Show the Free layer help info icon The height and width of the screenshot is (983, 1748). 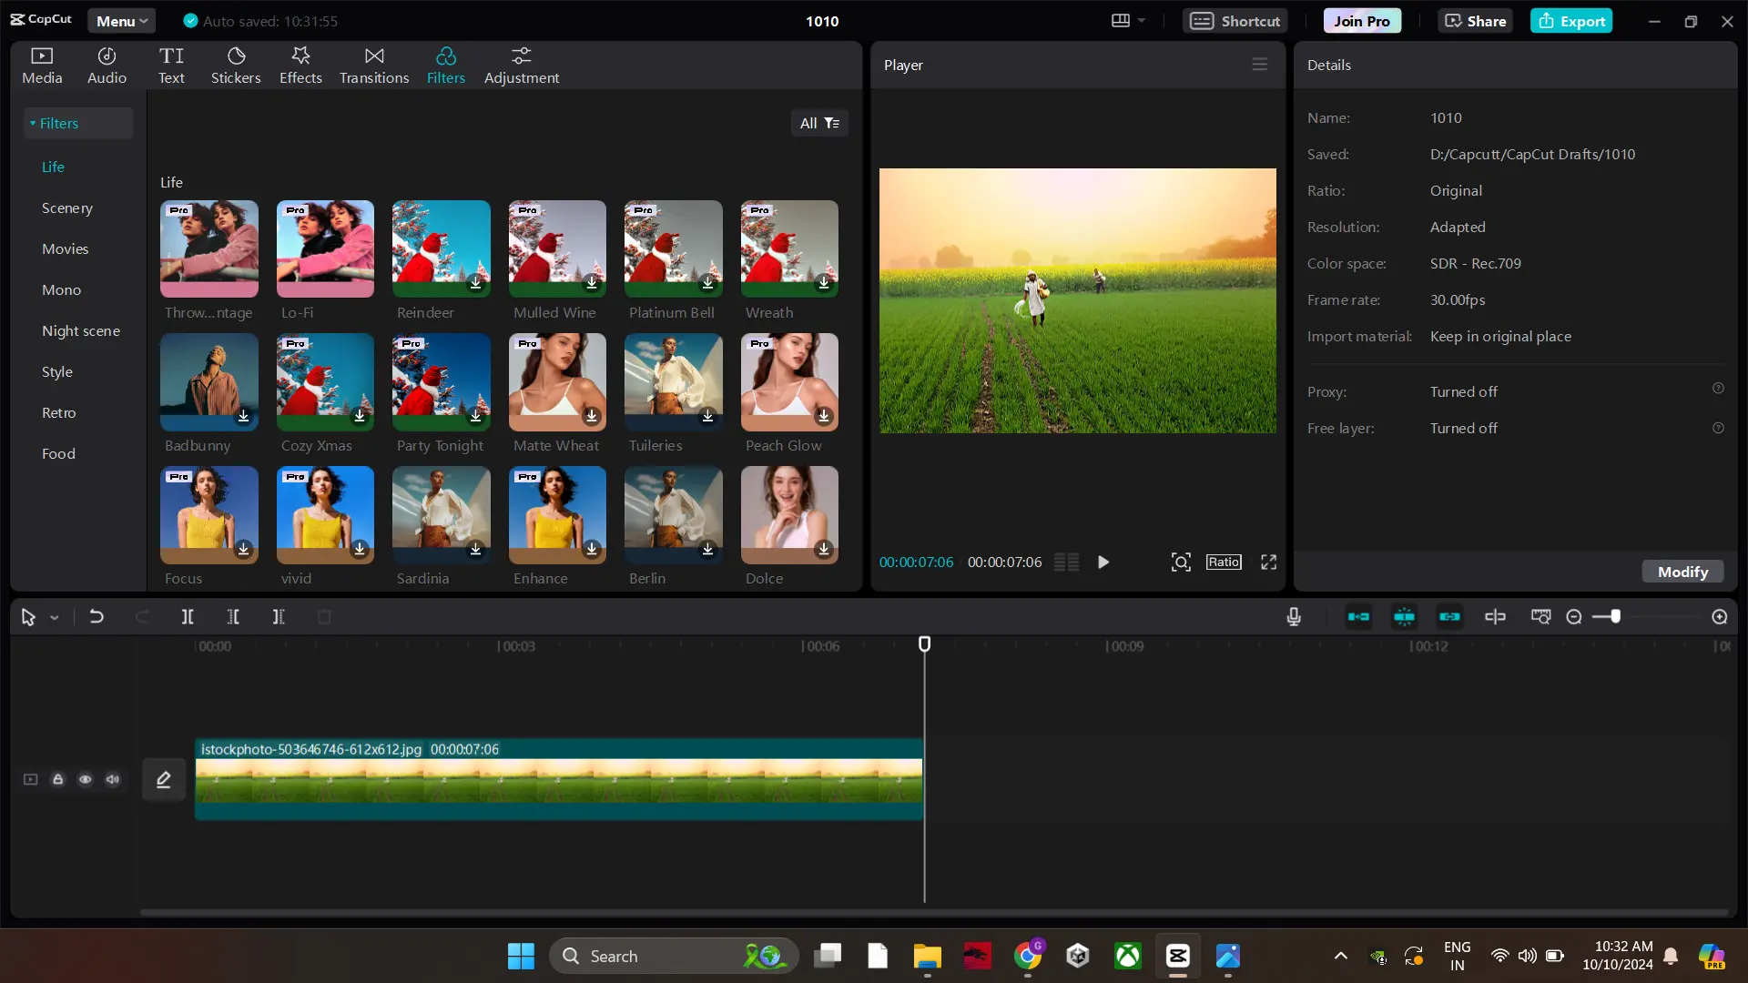click(x=1718, y=428)
